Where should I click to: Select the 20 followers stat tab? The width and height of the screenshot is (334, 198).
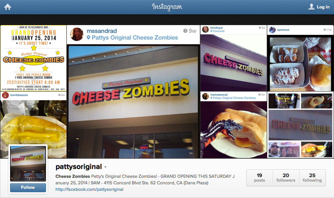(x=286, y=178)
